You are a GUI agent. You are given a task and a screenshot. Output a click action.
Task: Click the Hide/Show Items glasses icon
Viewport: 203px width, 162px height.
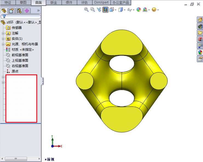pos(130,10)
